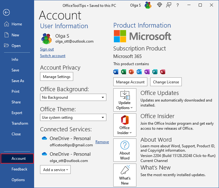219x188 pixels.
Task: Click the Manage Settings button
Action: pos(57,76)
